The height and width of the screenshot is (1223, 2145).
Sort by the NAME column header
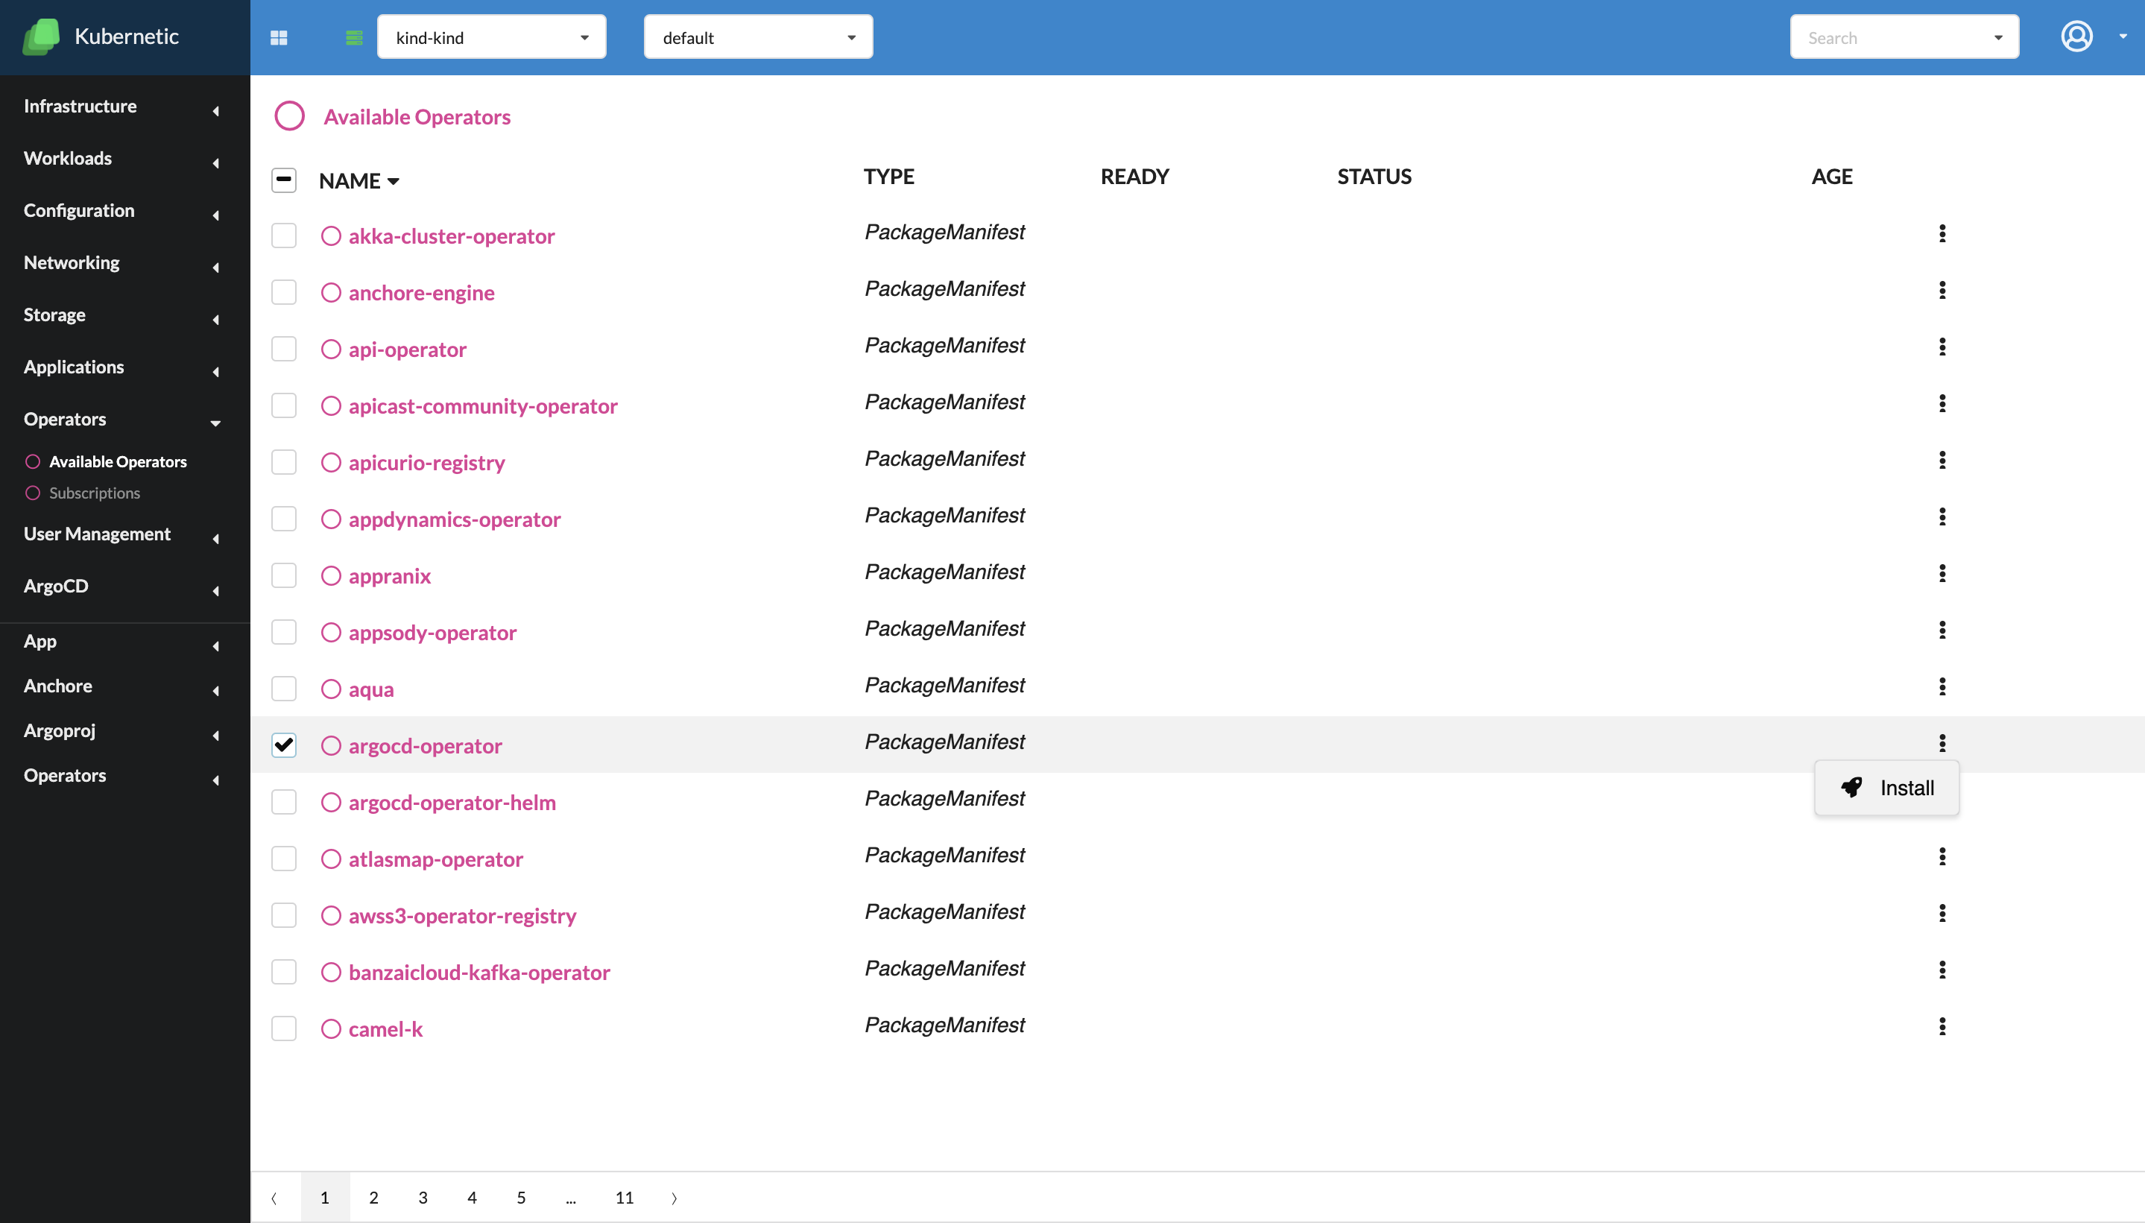pos(358,180)
